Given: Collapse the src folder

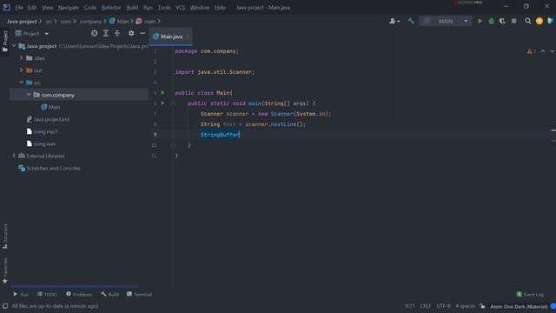Looking at the screenshot, I should click(x=21, y=83).
